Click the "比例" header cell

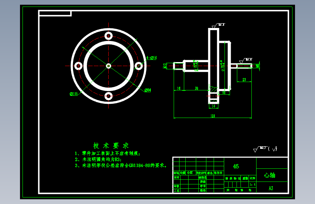(x=253, y=178)
